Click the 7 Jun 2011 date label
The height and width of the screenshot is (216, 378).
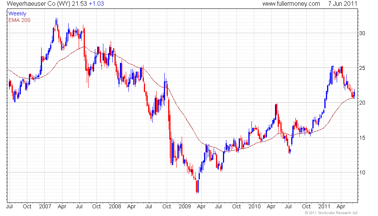(343, 3)
